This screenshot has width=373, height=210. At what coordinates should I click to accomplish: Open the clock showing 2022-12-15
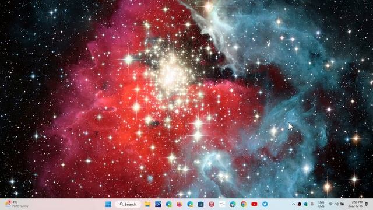click(356, 204)
